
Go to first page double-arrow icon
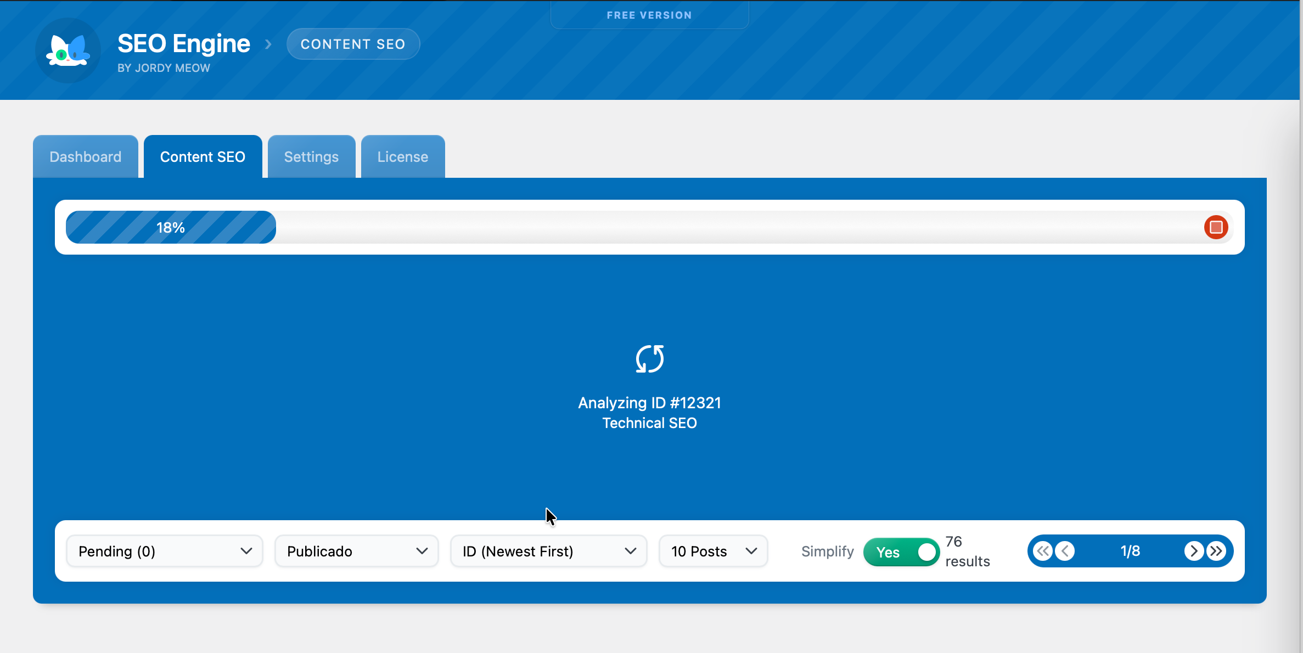point(1042,551)
